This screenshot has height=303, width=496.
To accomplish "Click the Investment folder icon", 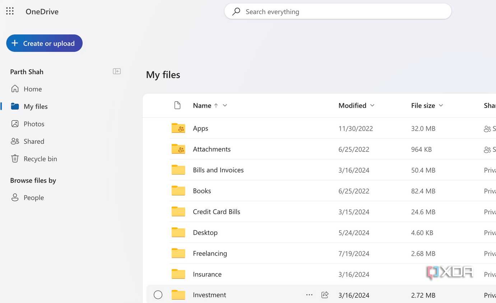I will pos(178,295).
